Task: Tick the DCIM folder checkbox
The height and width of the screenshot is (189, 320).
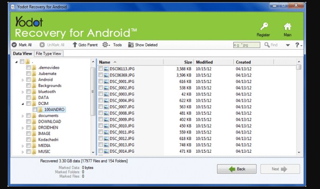Action: click(x=28, y=103)
